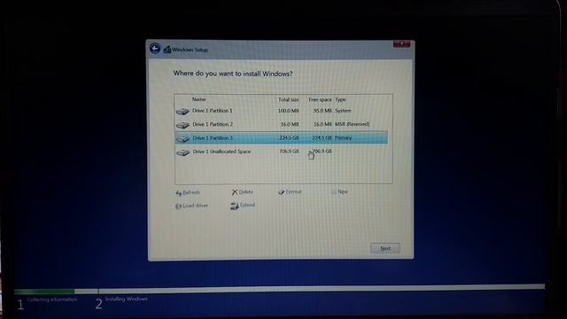Image resolution: width=567 pixels, height=319 pixels.
Task: Refresh the partition list
Action: [x=187, y=192]
